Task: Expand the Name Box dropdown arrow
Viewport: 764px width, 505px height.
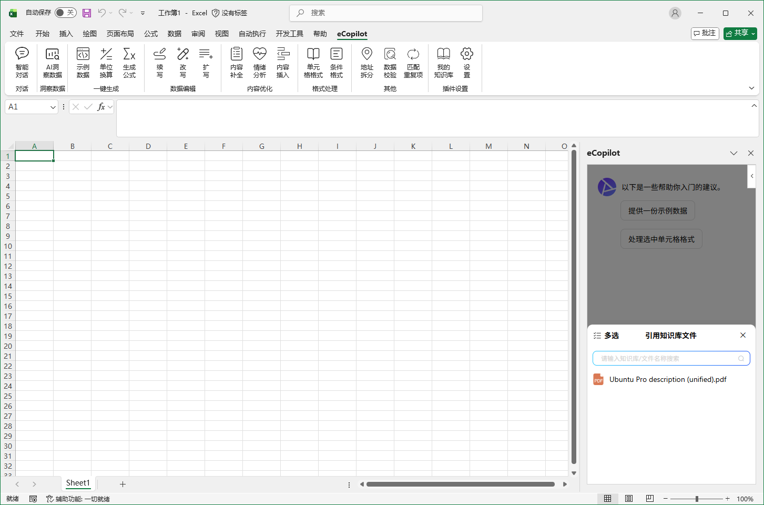Action: (53, 107)
